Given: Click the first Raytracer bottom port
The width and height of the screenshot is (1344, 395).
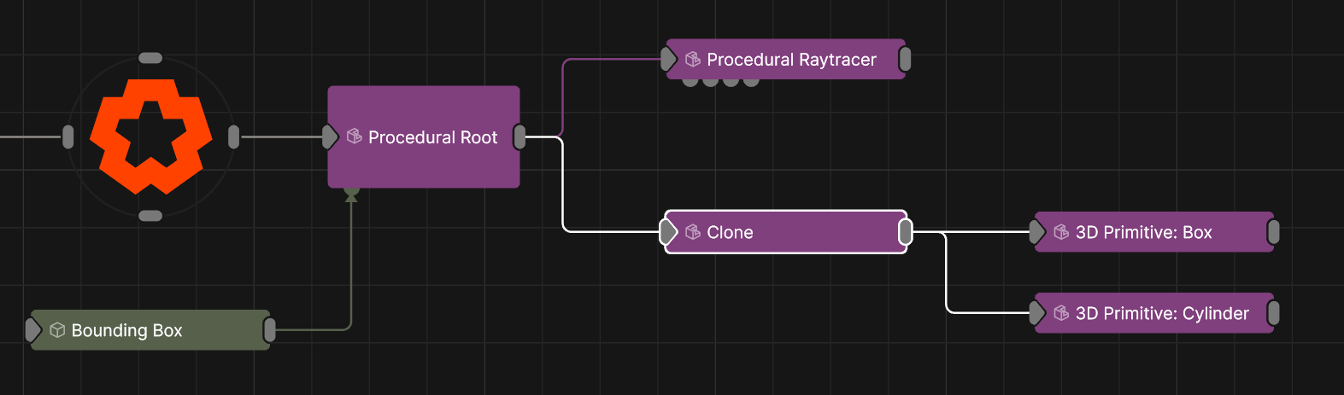Looking at the screenshot, I should (x=690, y=82).
